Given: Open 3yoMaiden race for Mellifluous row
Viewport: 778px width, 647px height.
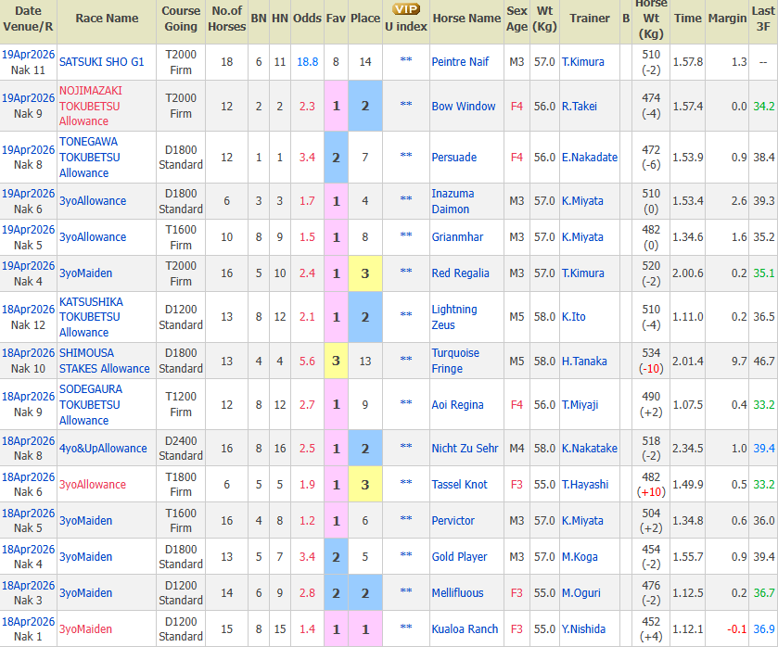Looking at the screenshot, I should click(x=86, y=593).
